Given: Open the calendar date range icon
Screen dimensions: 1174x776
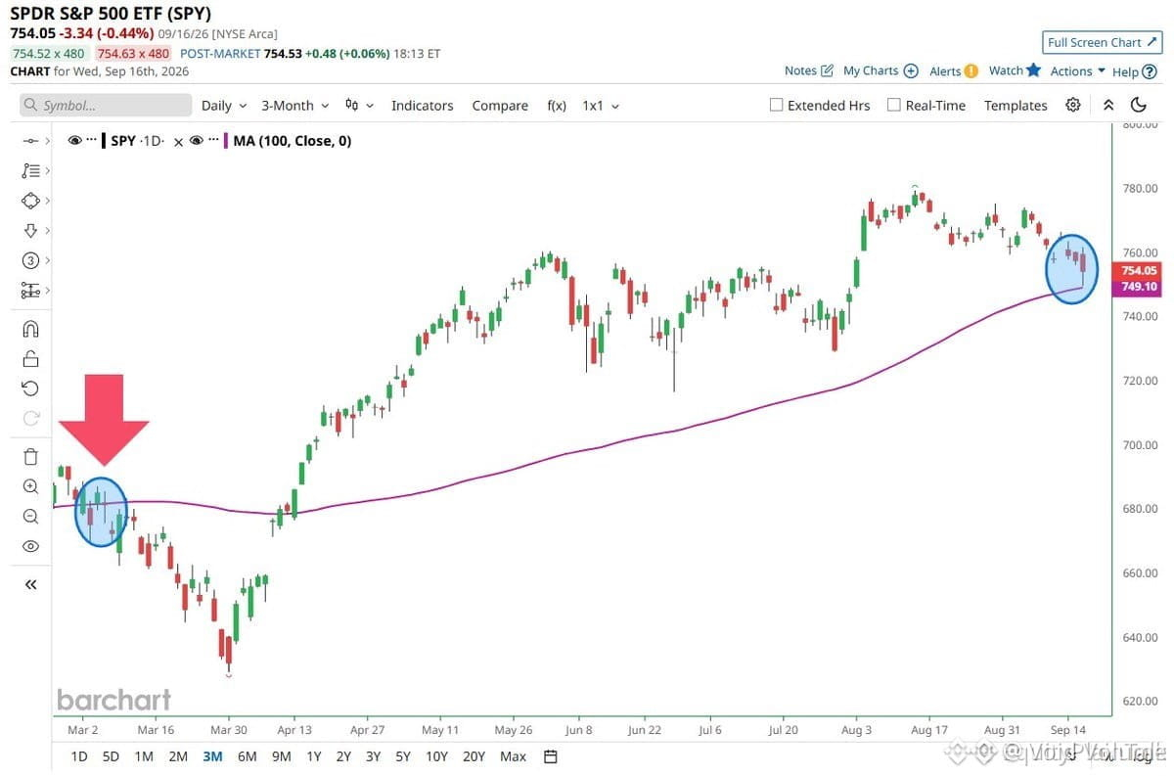Looking at the screenshot, I should click(x=551, y=756).
